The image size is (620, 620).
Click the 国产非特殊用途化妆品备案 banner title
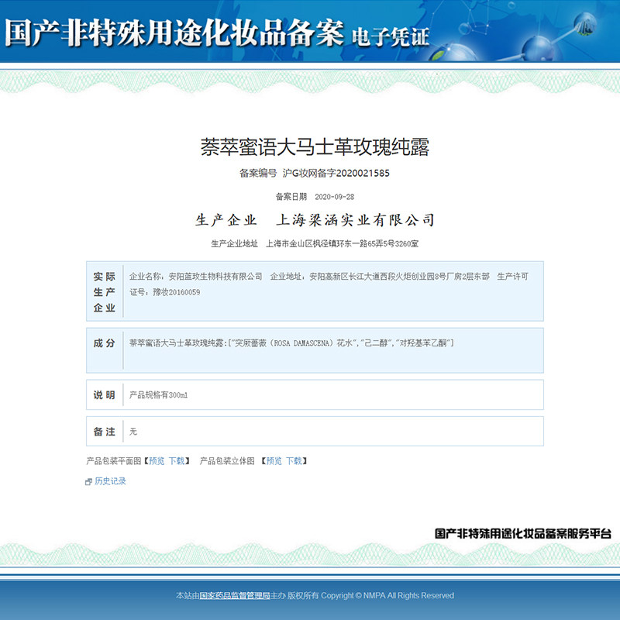(x=174, y=33)
